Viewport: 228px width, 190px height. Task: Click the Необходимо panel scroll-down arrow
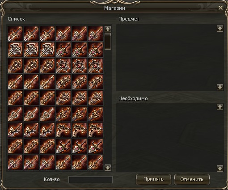[x=220, y=169]
